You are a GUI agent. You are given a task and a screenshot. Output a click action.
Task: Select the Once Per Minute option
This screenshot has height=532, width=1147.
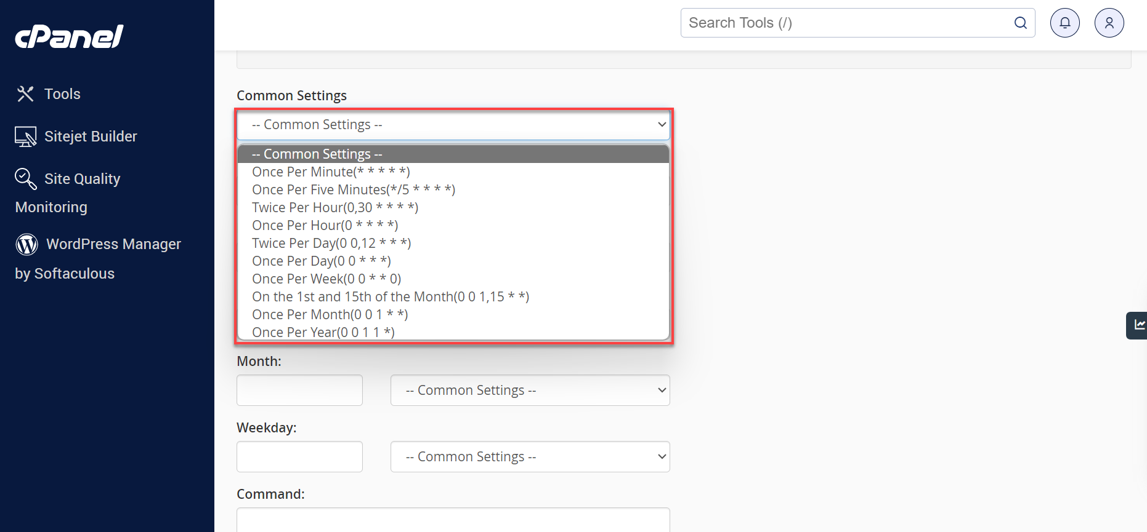(330, 172)
